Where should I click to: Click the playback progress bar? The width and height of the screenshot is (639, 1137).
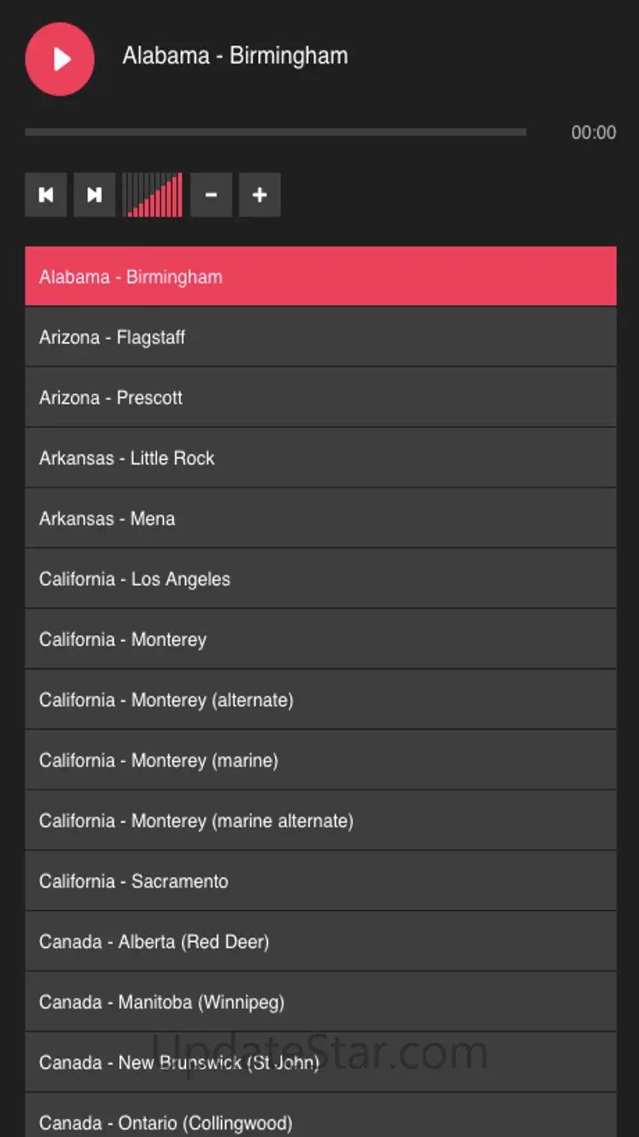[275, 132]
